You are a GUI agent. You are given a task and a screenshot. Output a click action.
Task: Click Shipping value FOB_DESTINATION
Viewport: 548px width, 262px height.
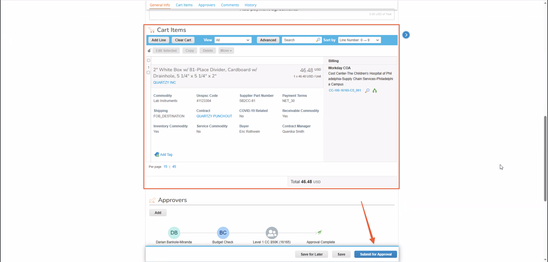pos(169,116)
